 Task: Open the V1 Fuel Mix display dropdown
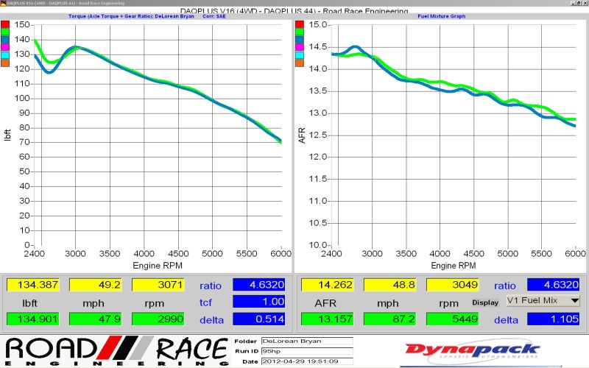click(543, 301)
